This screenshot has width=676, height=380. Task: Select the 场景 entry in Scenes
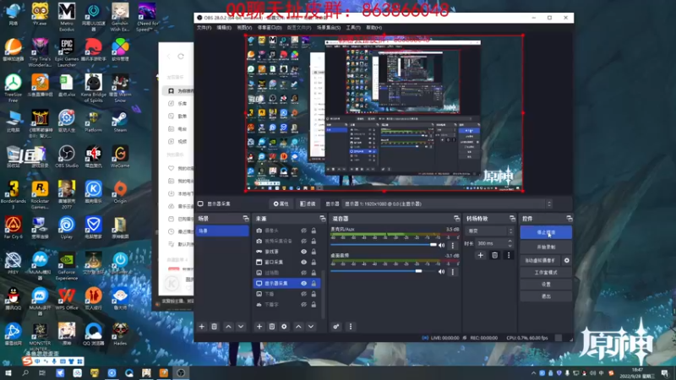pyautogui.click(x=222, y=231)
